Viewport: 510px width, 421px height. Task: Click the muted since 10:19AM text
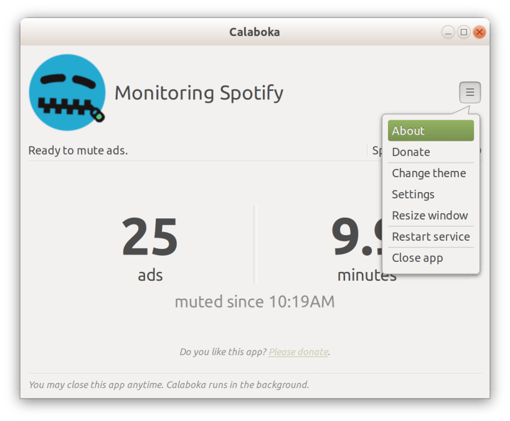tap(255, 302)
